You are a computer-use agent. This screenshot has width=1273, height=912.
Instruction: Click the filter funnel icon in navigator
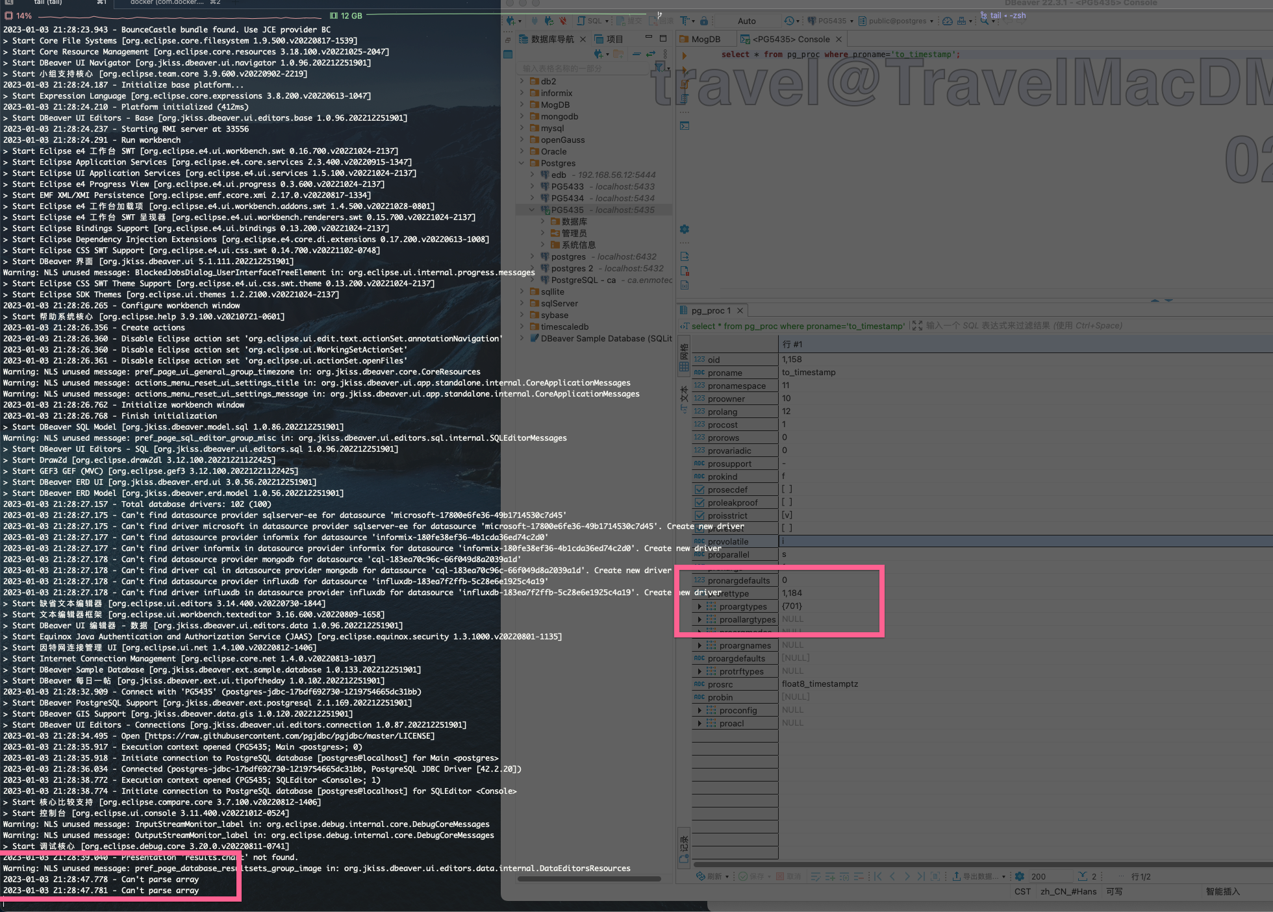[x=659, y=67]
